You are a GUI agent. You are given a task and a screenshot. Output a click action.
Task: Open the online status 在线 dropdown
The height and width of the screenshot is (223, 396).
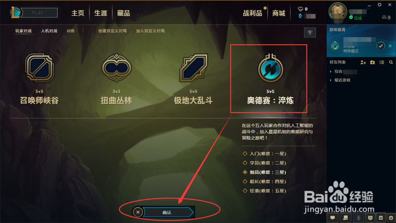[x=356, y=18]
